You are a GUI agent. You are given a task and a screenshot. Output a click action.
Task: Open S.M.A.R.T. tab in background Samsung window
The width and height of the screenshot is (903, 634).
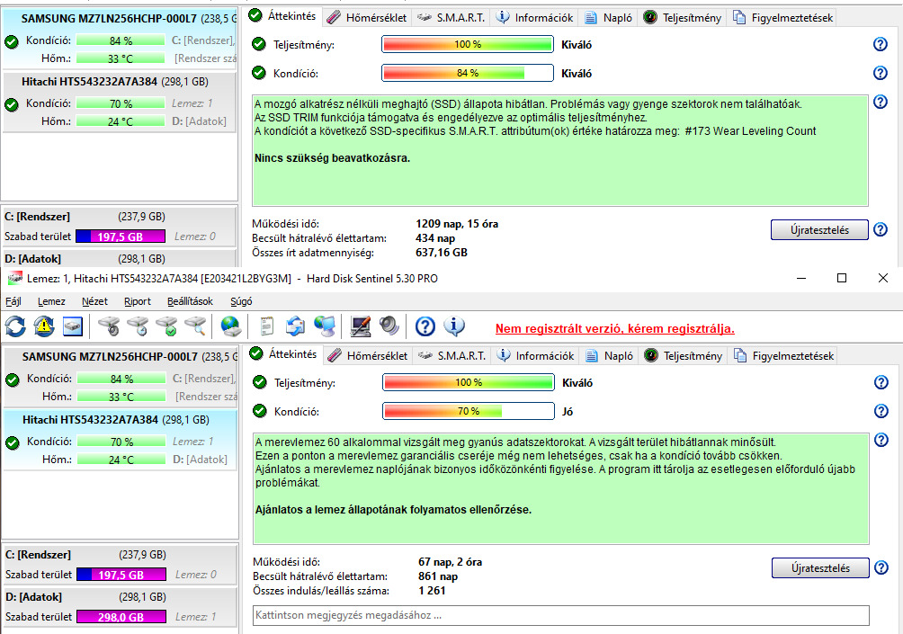point(451,18)
